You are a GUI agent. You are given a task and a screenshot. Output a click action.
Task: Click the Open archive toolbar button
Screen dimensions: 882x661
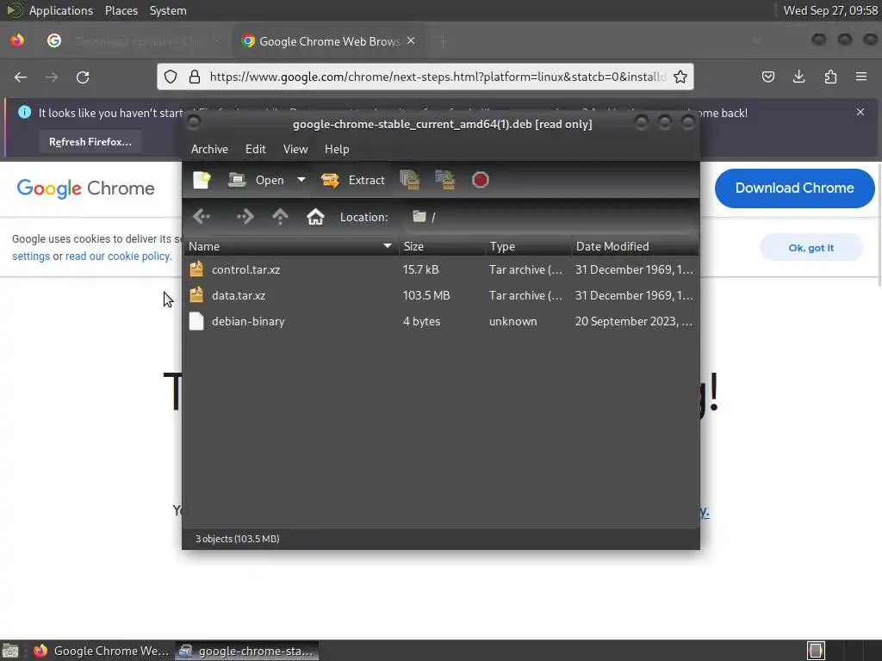pos(256,180)
